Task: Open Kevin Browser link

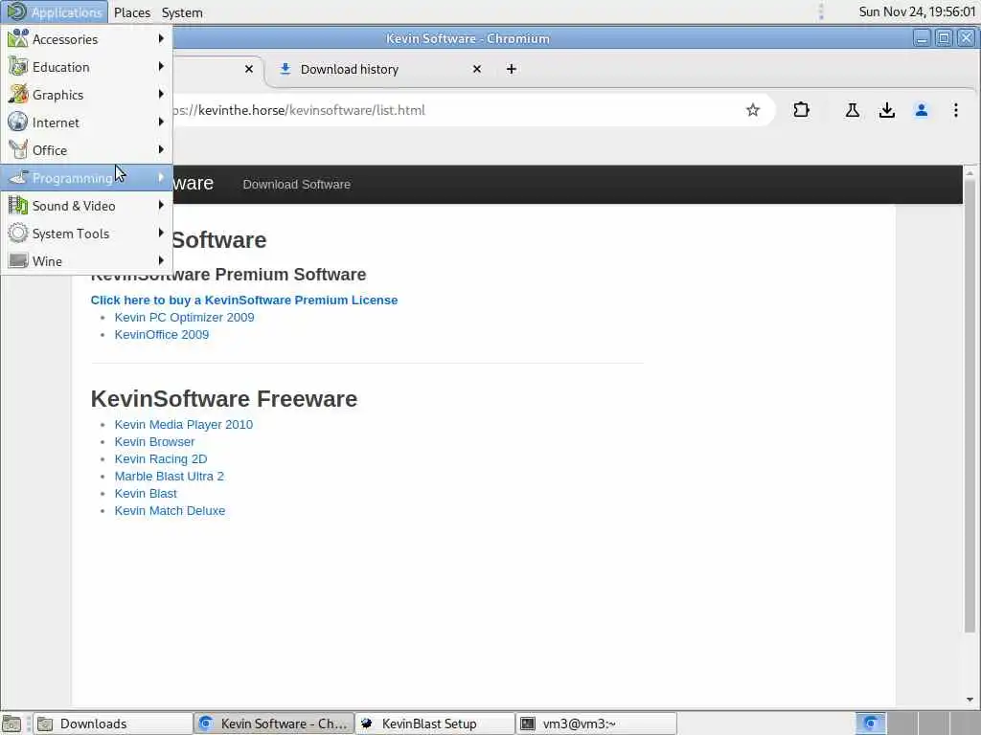Action: [154, 442]
